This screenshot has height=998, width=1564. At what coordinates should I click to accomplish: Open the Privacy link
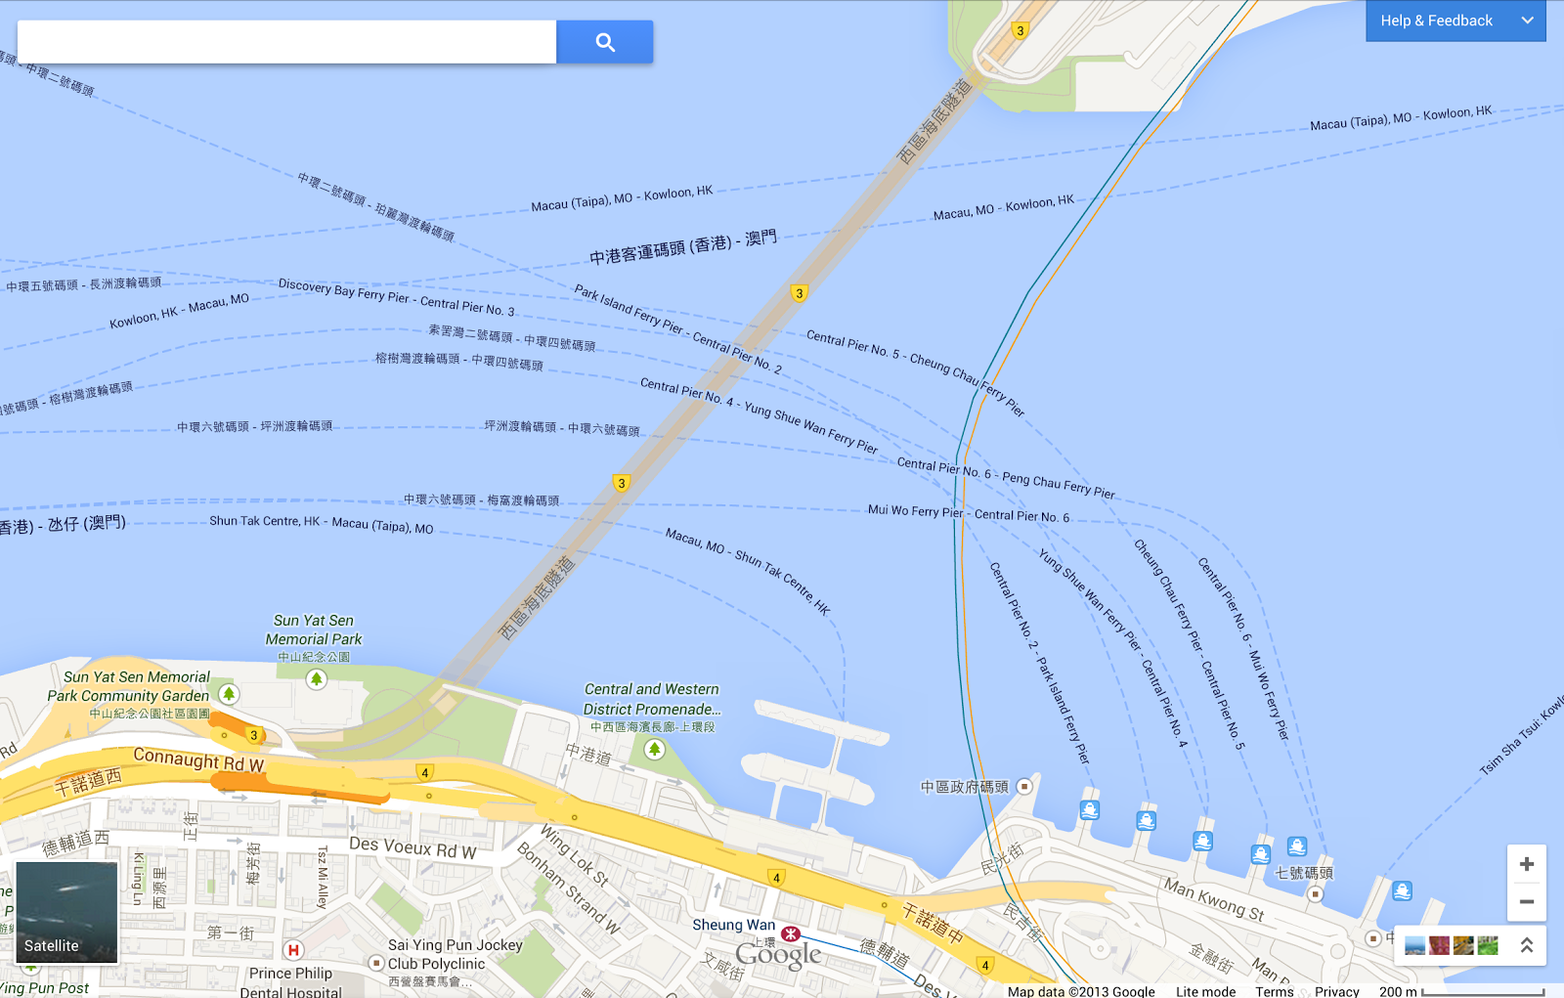(x=1337, y=991)
